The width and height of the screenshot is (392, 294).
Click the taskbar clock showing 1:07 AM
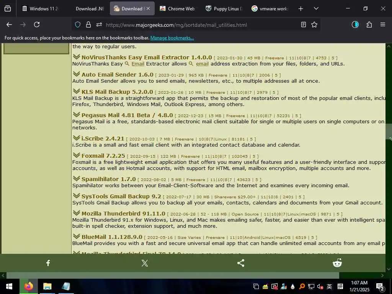click(x=359, y=286)
